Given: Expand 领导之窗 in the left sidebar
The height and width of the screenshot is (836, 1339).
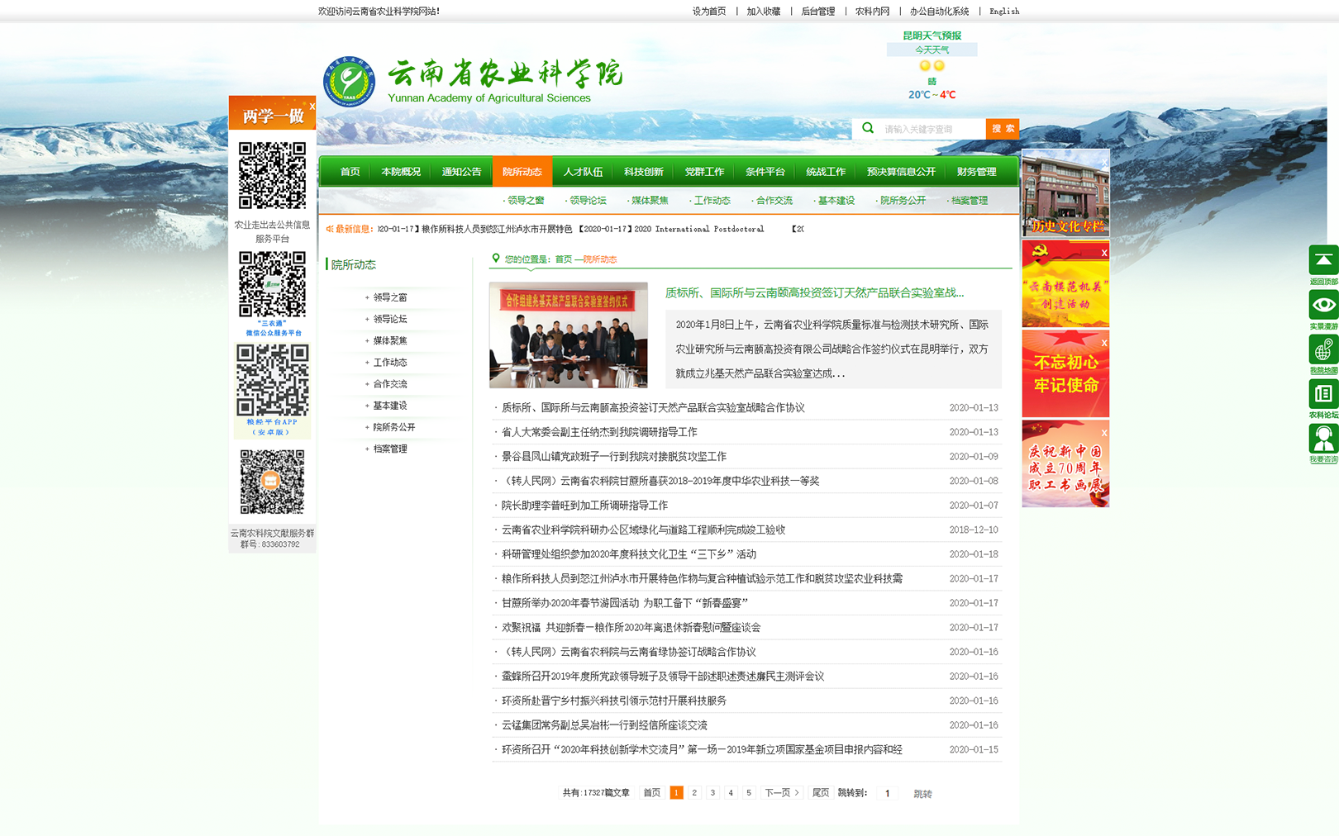Looking at the screenshot, I should click(388, 297).
